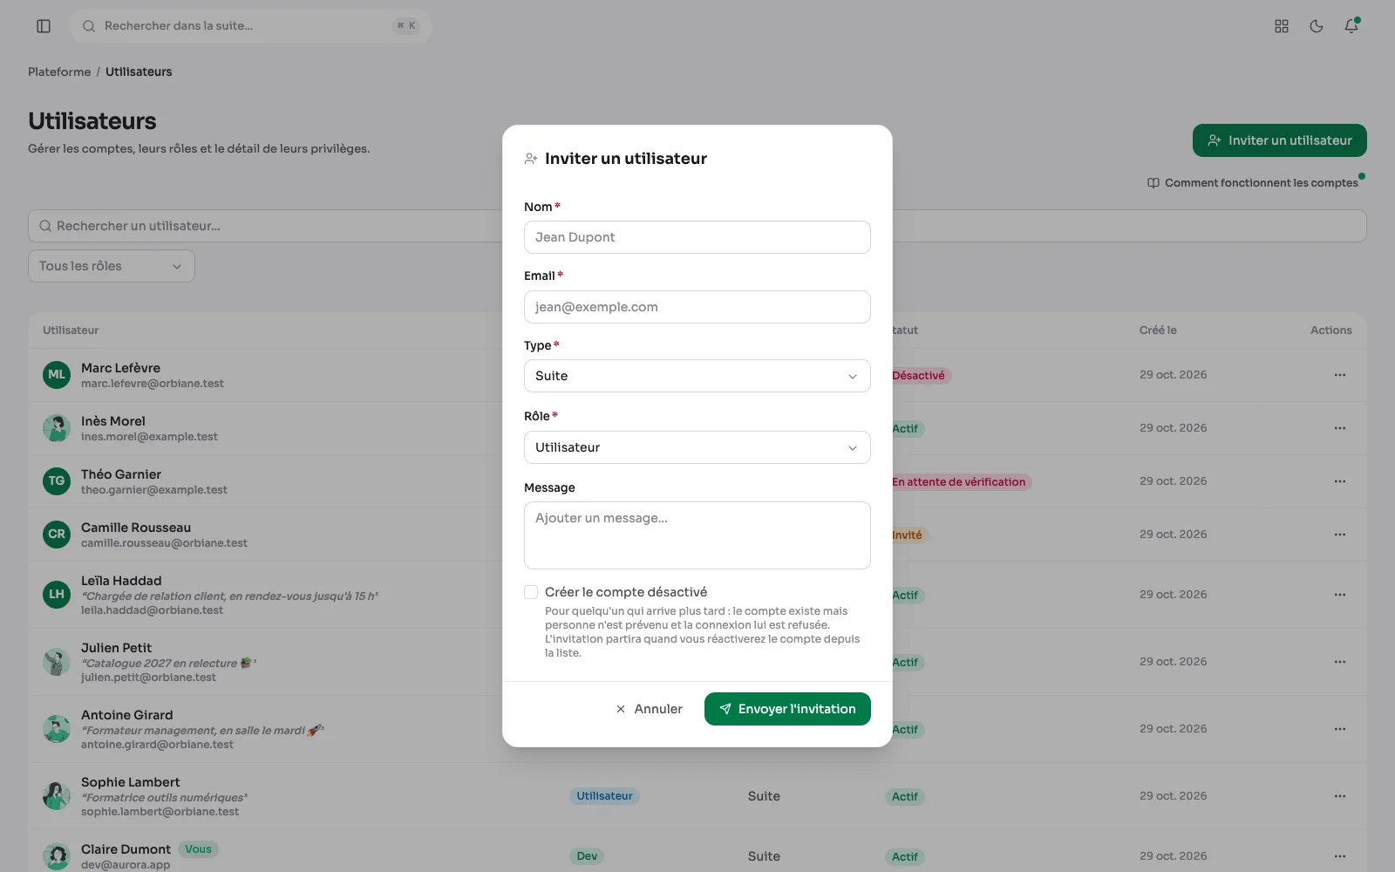
Task: Click 'Inviter un utilisateur' green page button
Action: click(1280, 140)
